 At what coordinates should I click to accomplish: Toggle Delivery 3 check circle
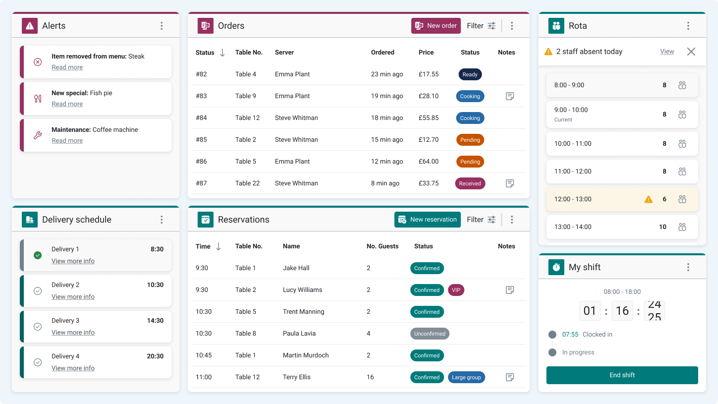38,327
